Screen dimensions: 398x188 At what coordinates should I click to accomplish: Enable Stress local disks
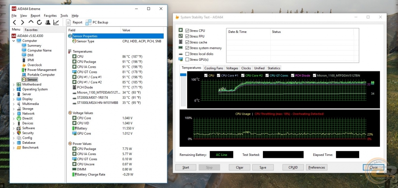187,54
